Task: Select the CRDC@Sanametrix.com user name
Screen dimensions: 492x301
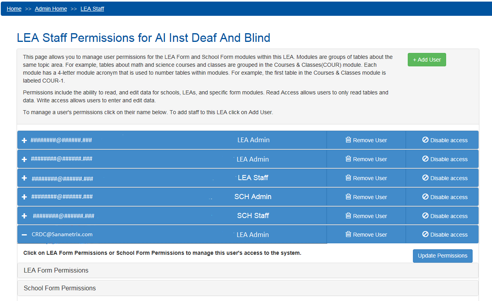Action: click(62, 234)
